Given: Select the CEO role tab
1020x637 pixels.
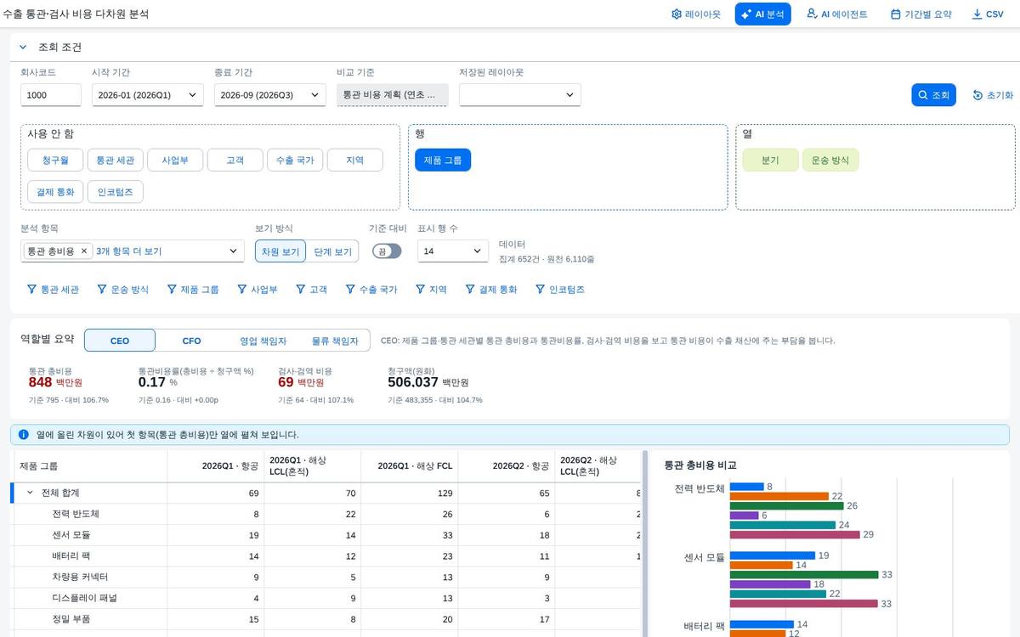Looking at the screenshot, I should point(120,341).
